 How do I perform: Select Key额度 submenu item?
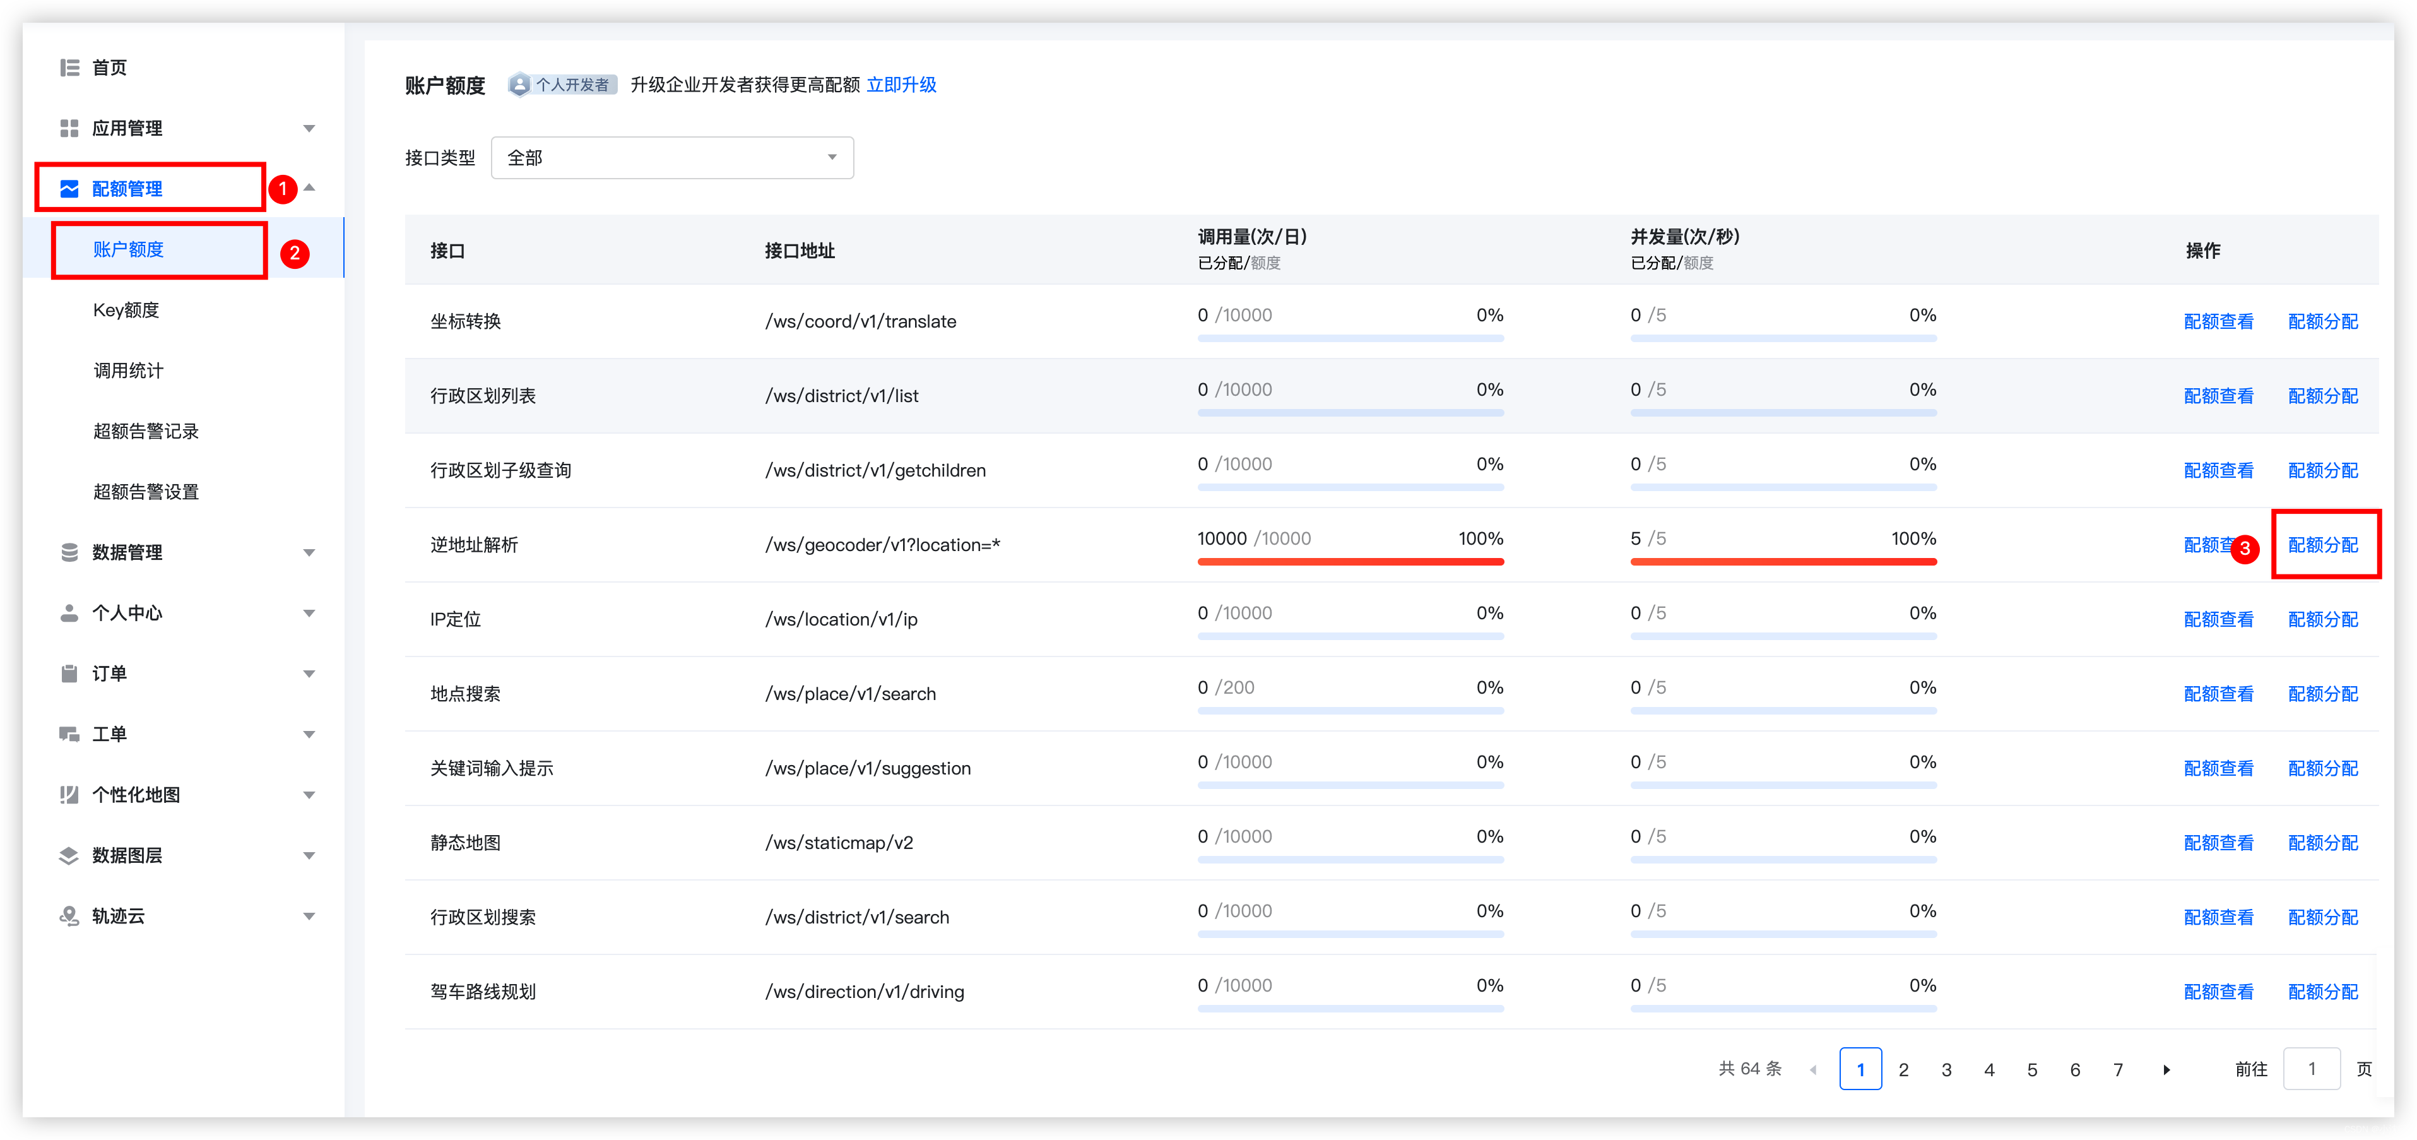coord(126,311)
